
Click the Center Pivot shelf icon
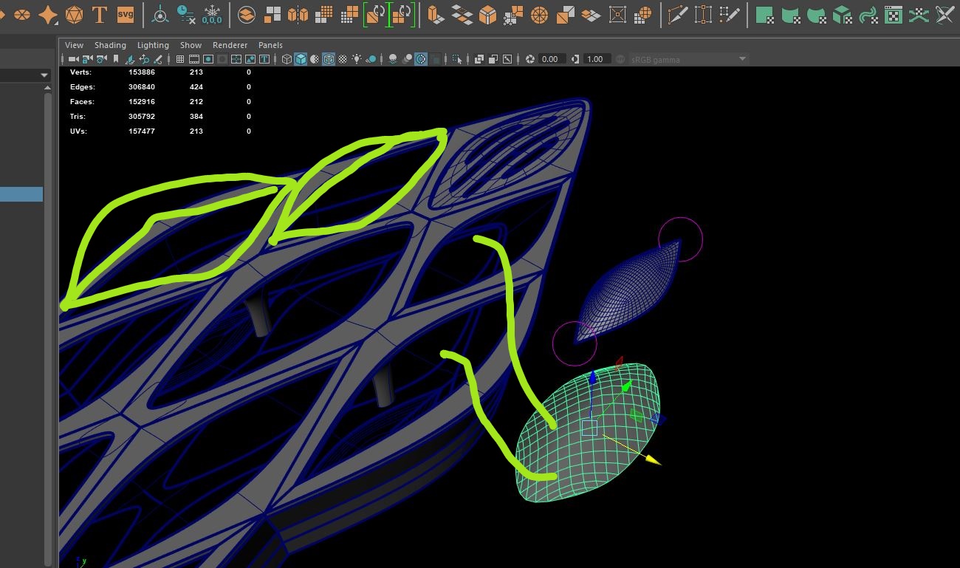tap(160, 14)
